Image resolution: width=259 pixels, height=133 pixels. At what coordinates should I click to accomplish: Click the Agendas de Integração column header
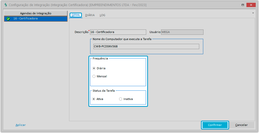[x=36, y=13]
